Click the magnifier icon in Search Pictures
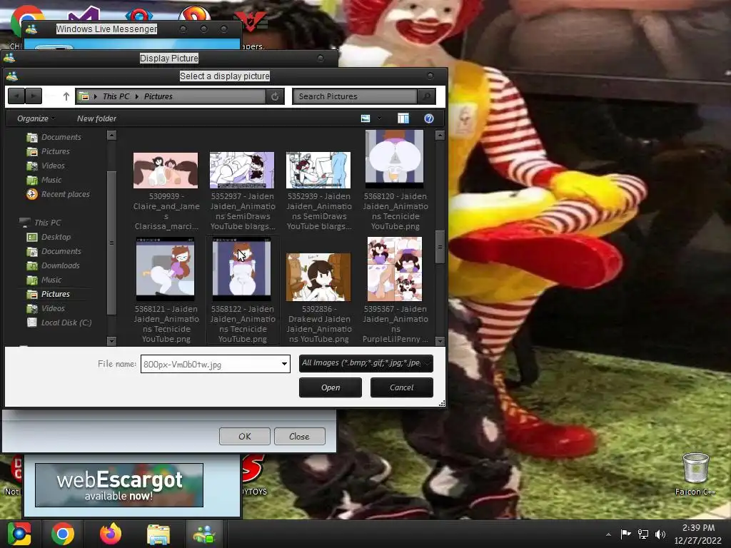Screen dimensions: 731x548 (426, 96)
